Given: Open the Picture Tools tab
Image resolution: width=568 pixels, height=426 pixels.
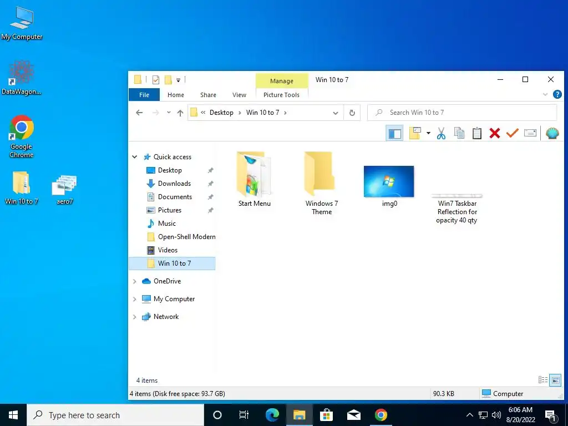Looking at the screenshot, I should tap(281, 95).
